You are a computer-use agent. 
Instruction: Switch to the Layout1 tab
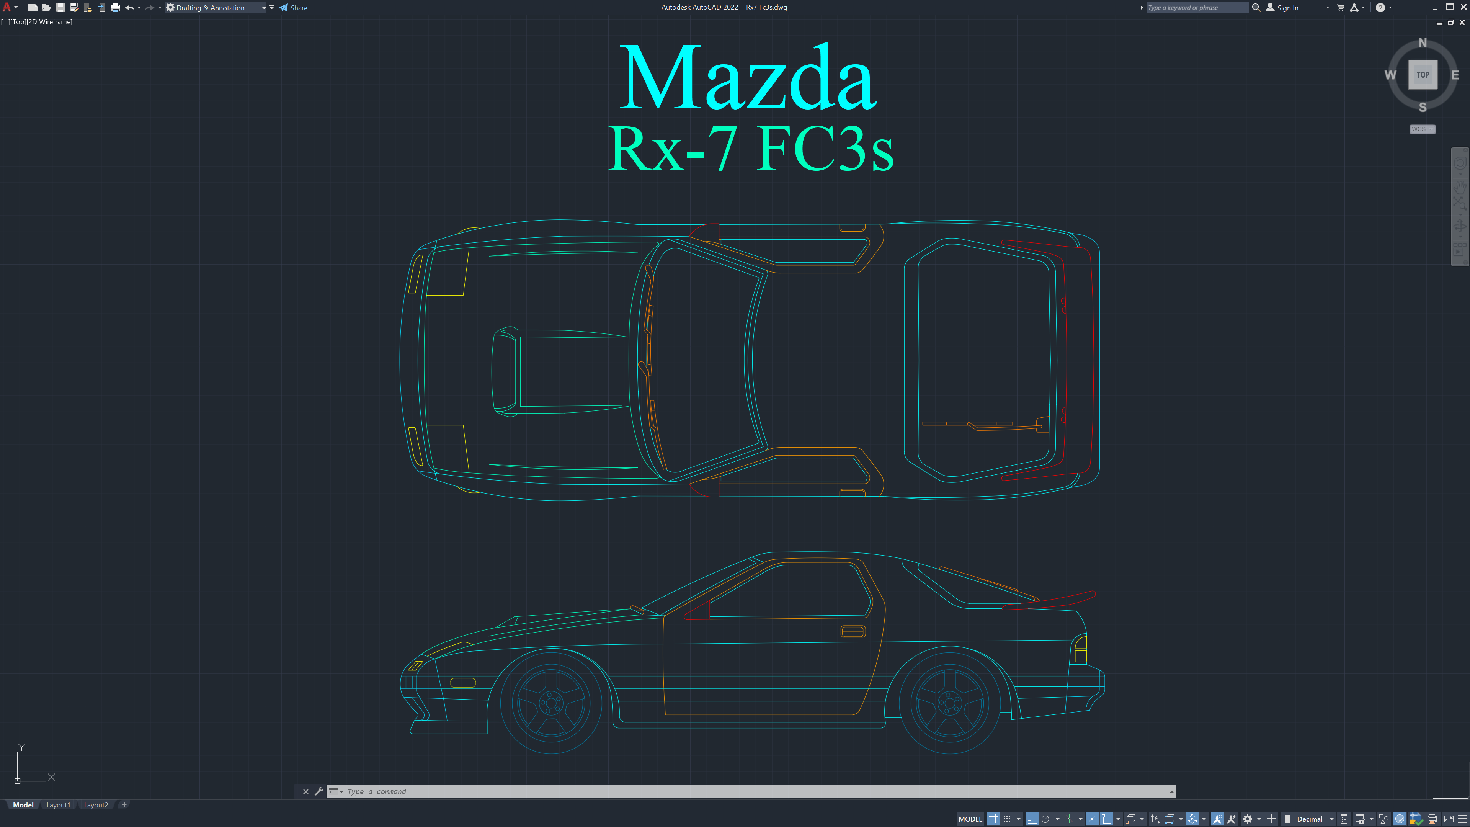58,805
